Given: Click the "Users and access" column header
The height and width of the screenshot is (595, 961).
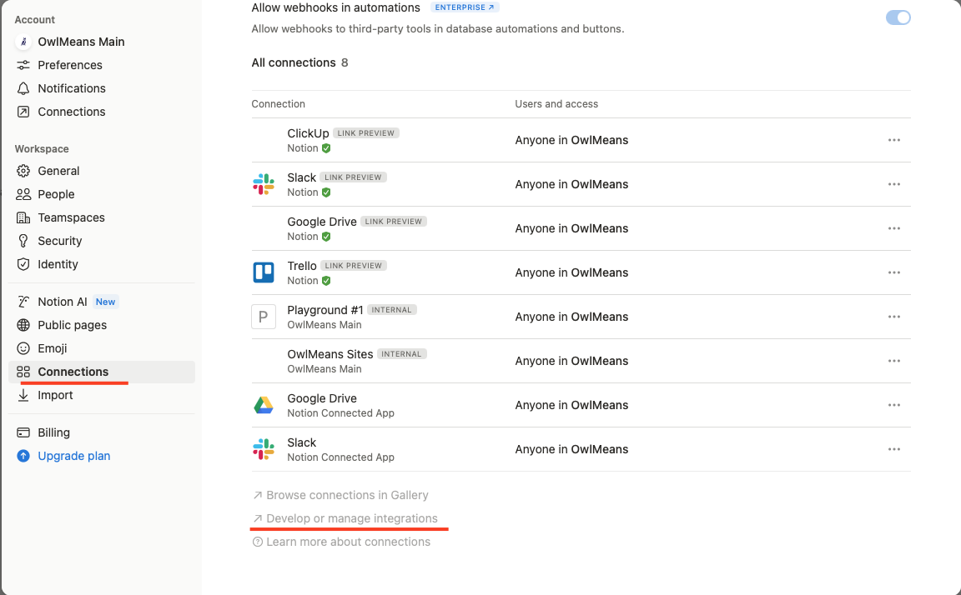Looking at the screenshot, I should click(x=556, y=104).
